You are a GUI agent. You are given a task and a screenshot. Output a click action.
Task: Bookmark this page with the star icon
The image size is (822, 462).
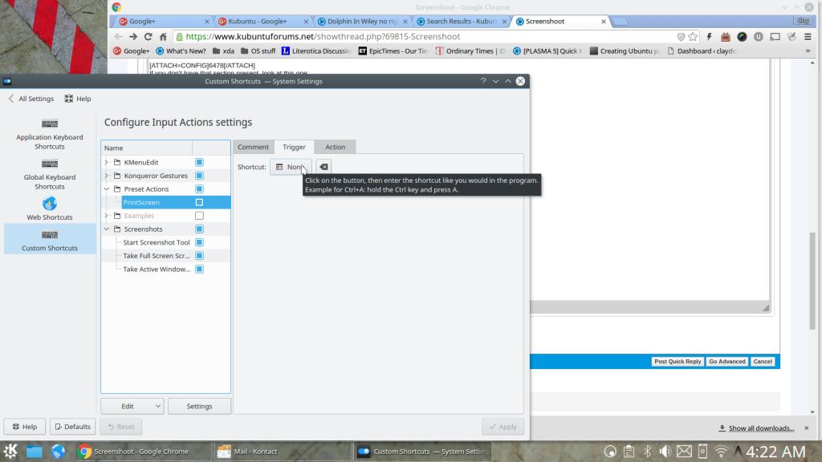click(x=693, y=37)
